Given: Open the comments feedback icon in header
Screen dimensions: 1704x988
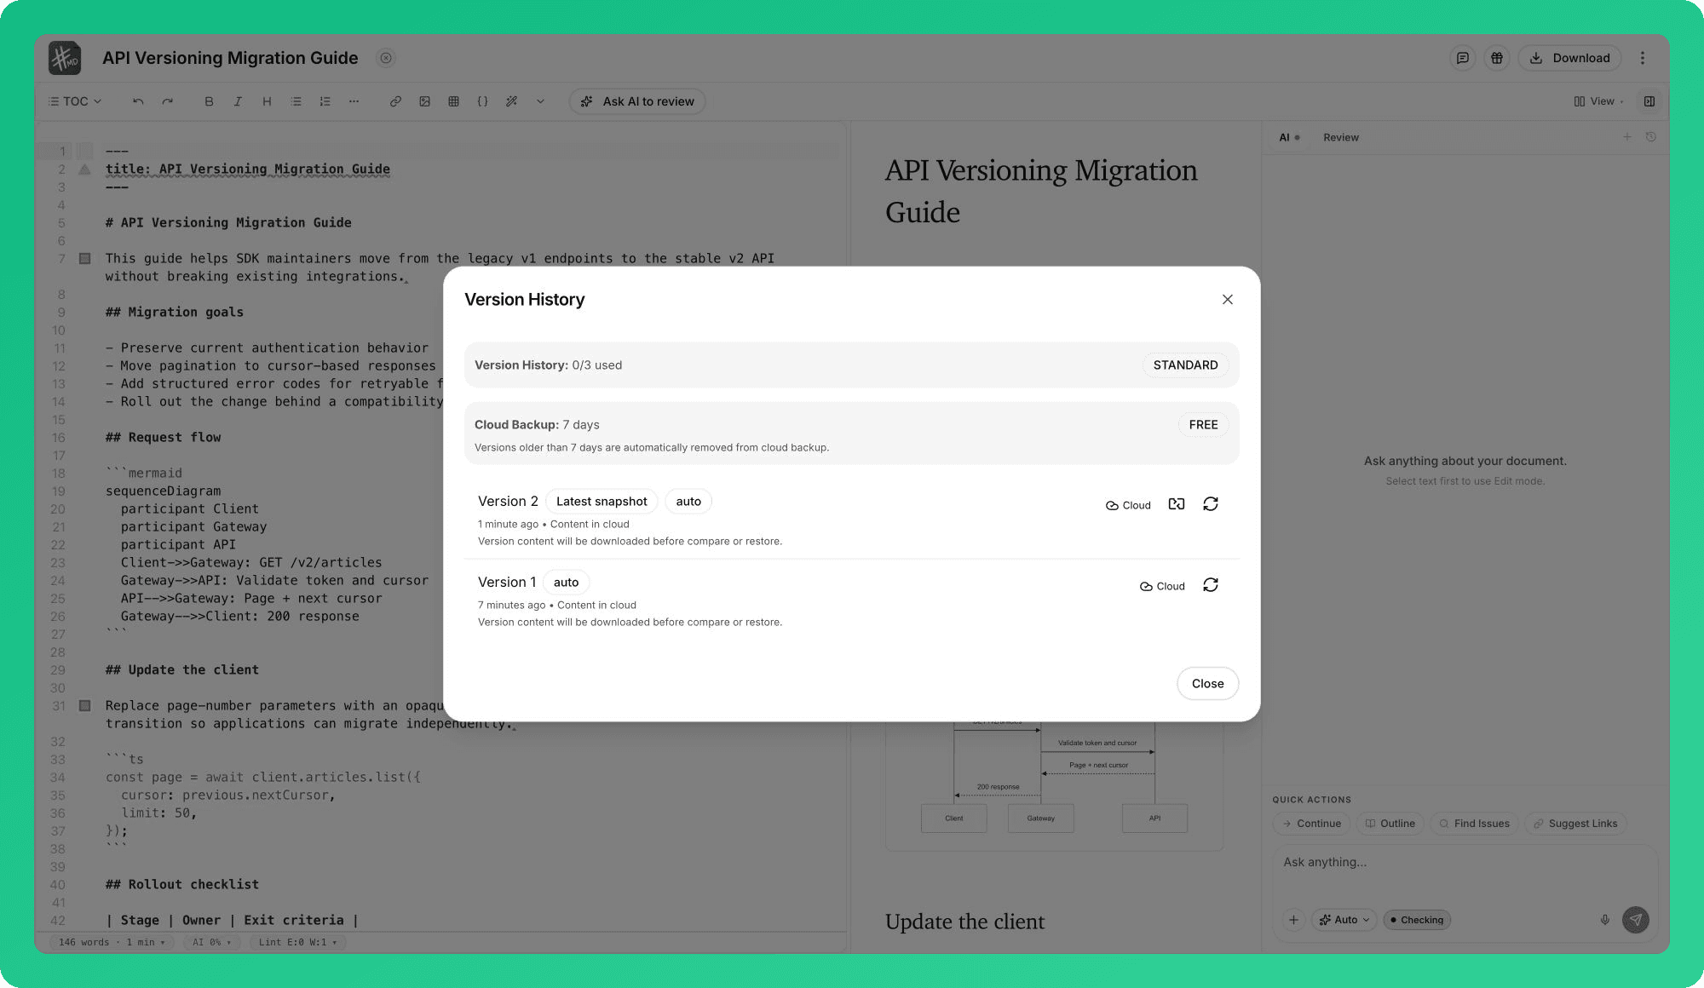Looking at the screenshot, I should [1462, 58].
